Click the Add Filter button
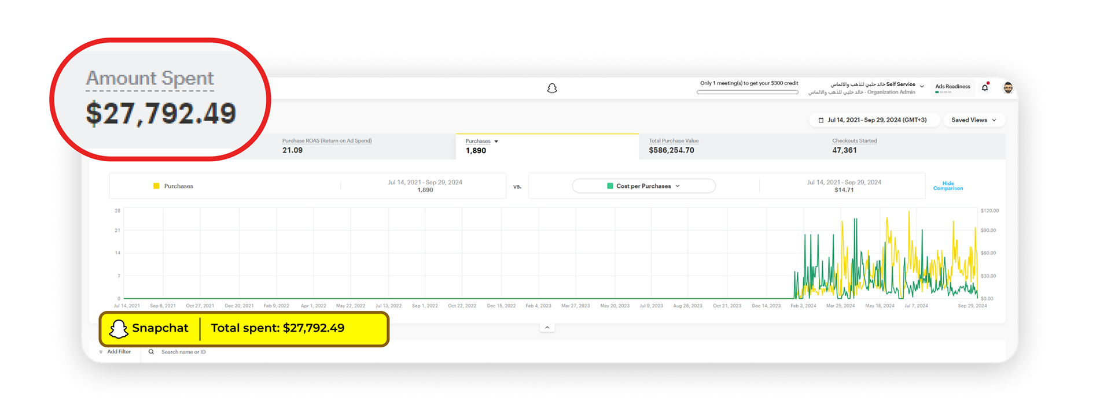The width and height of the screenshot is (1111, 412). pos(115,352)
